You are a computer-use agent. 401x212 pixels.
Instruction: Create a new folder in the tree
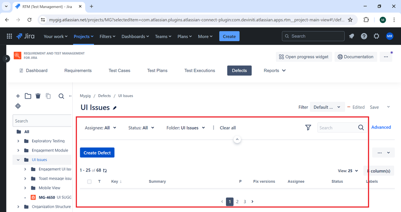pyautogui.click(x=28, y=96)
